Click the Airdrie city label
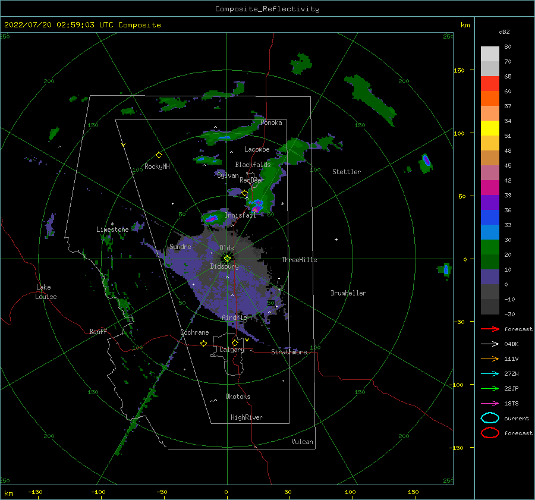This screenshot has width=535, height=500. pos(234,317)
